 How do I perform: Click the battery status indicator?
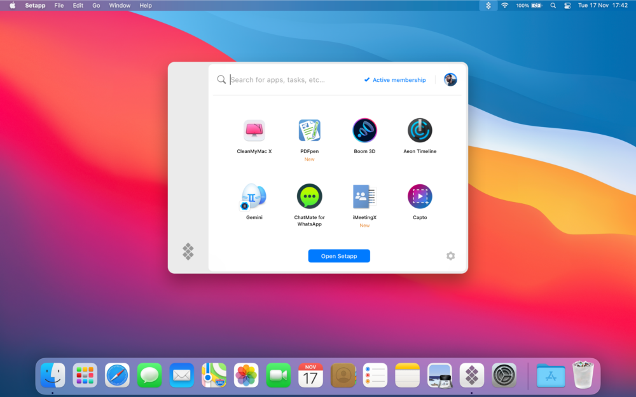529,5
